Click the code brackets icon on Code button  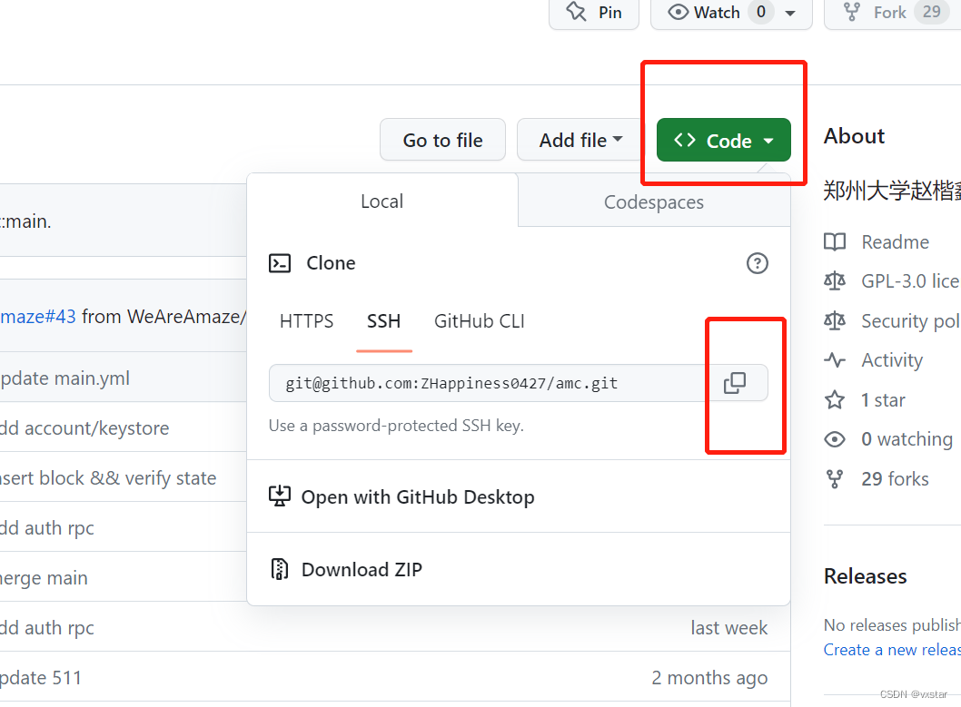[685, 140]
